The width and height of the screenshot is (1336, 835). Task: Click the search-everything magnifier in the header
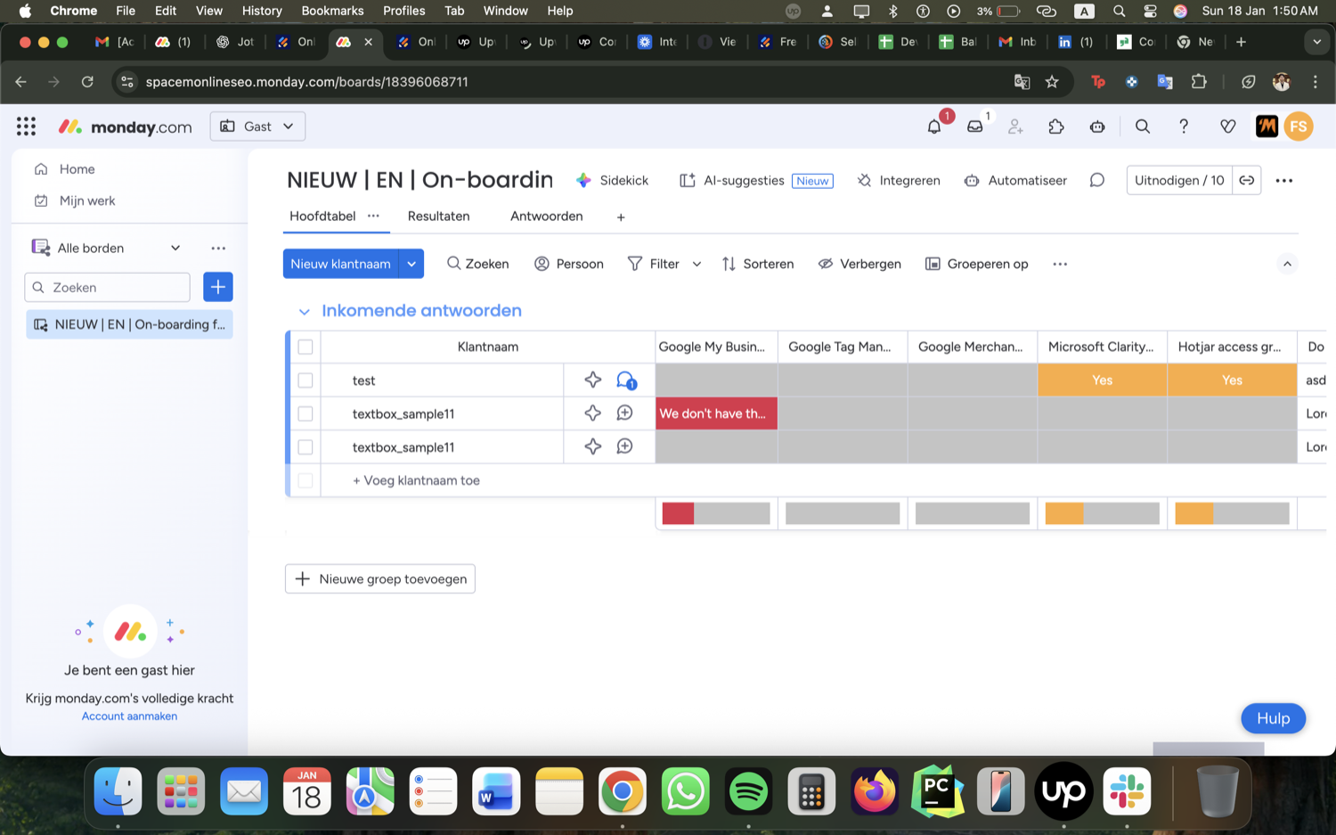(1143, 127)
